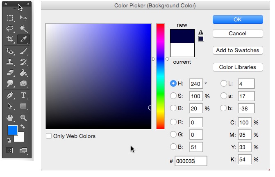Select the Eraser tool
Image resolution: width=275 pixels, height=177 pixels.
click(10, 73)
